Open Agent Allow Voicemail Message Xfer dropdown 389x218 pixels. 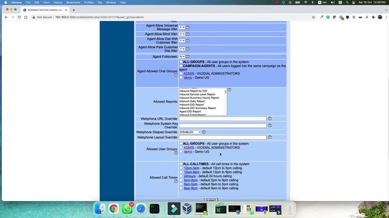[x=182, y=27]
